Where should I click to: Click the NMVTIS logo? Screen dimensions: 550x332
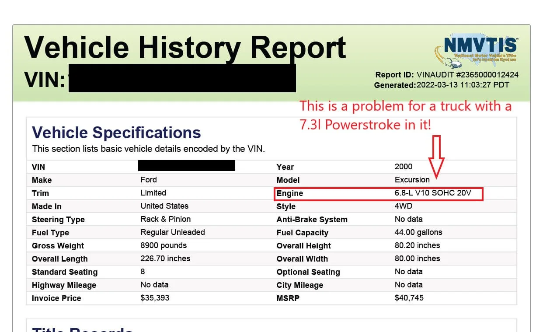(x=476, y=50)
